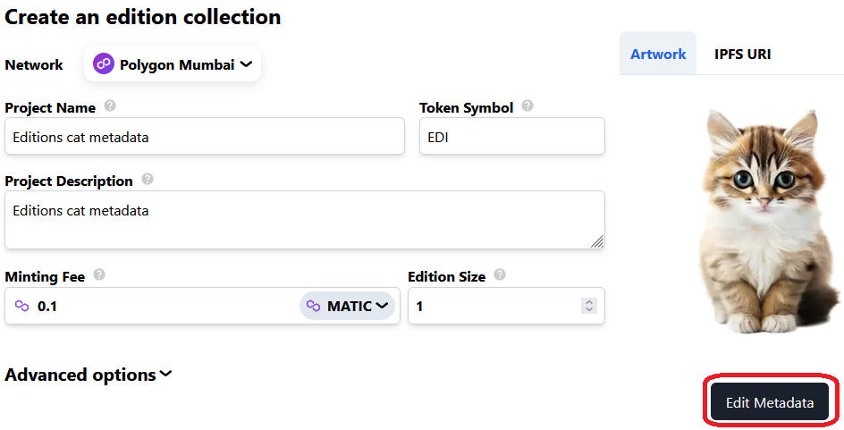Click the help icon beside Project Name
844x430 pixels.
[x=110, y=105]
